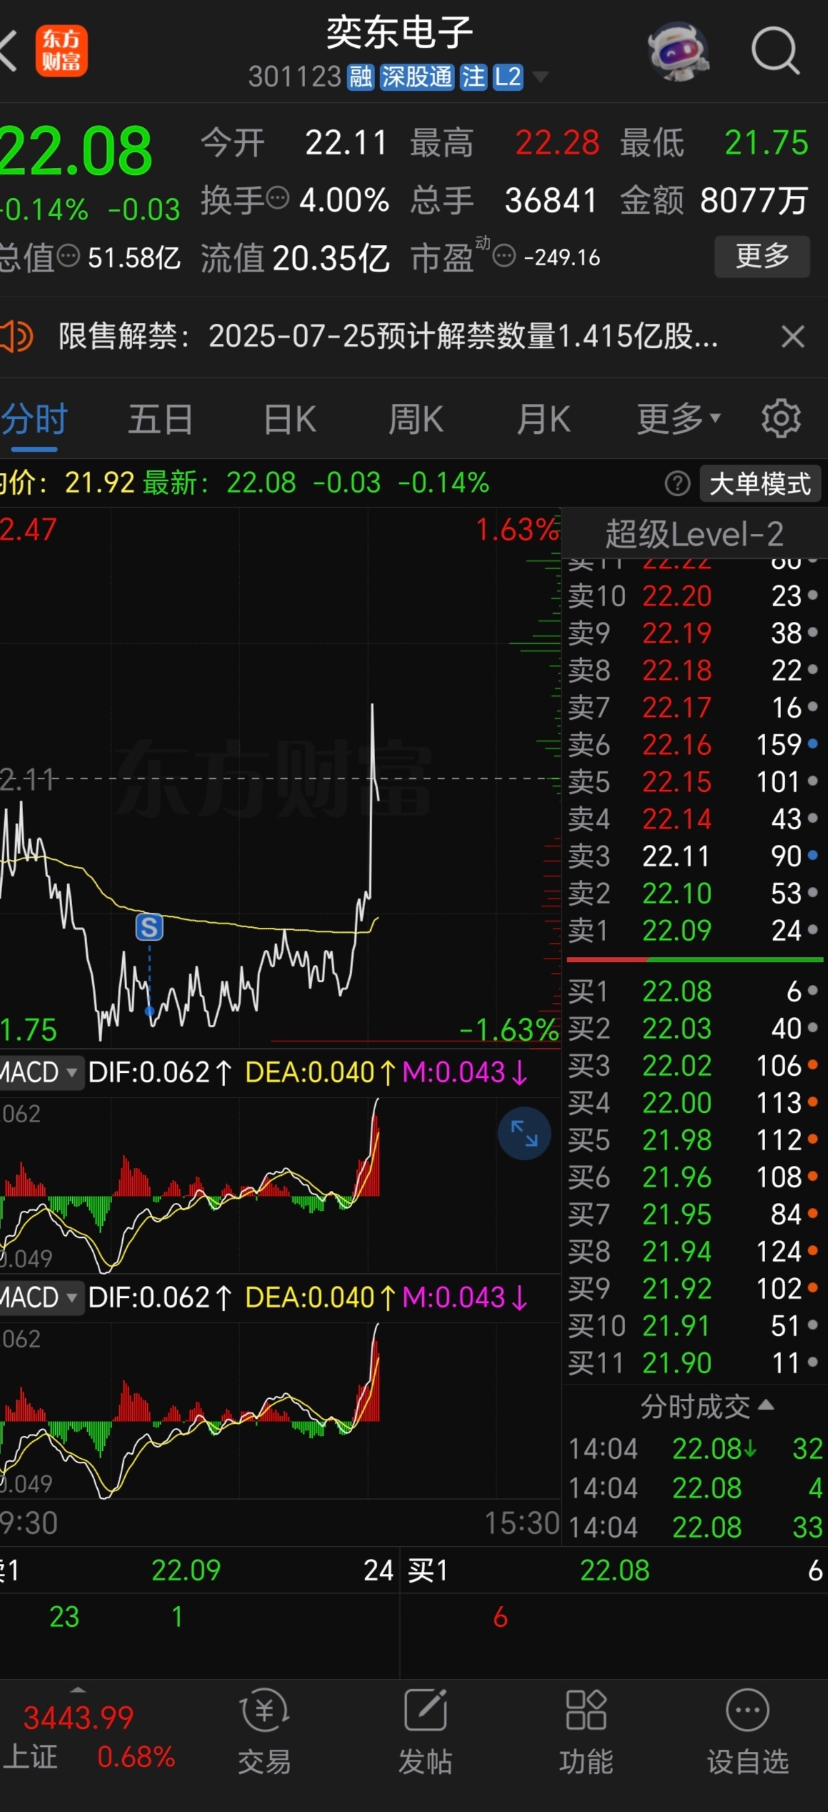Tap the 14:04 trade with volume 32
828x1812 pixels.
tap(696, 1450)
